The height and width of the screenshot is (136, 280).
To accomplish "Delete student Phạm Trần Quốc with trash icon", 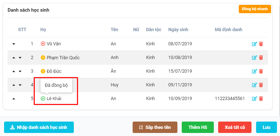I will [261, 58].
